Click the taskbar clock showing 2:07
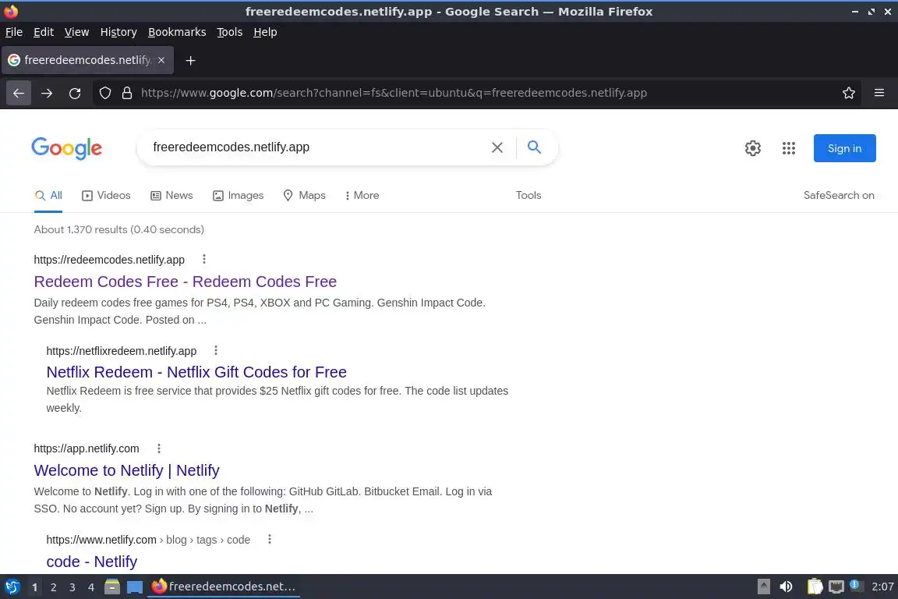 pos(882,587)
